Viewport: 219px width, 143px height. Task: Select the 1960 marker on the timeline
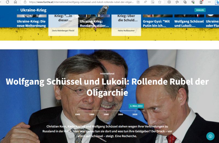pos(92,114)
